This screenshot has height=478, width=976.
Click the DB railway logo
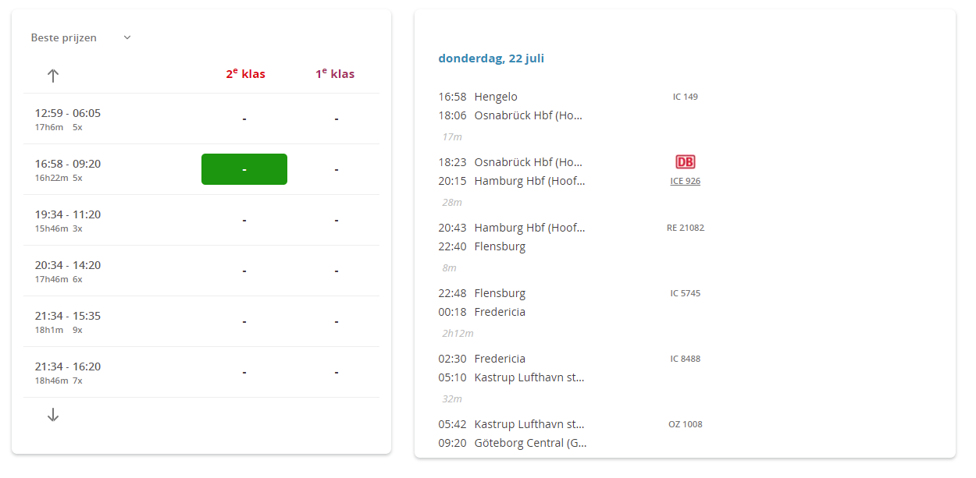tap(685, 162)
